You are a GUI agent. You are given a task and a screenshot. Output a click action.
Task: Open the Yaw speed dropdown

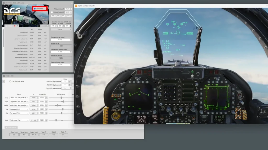click(x=19, y=109)
